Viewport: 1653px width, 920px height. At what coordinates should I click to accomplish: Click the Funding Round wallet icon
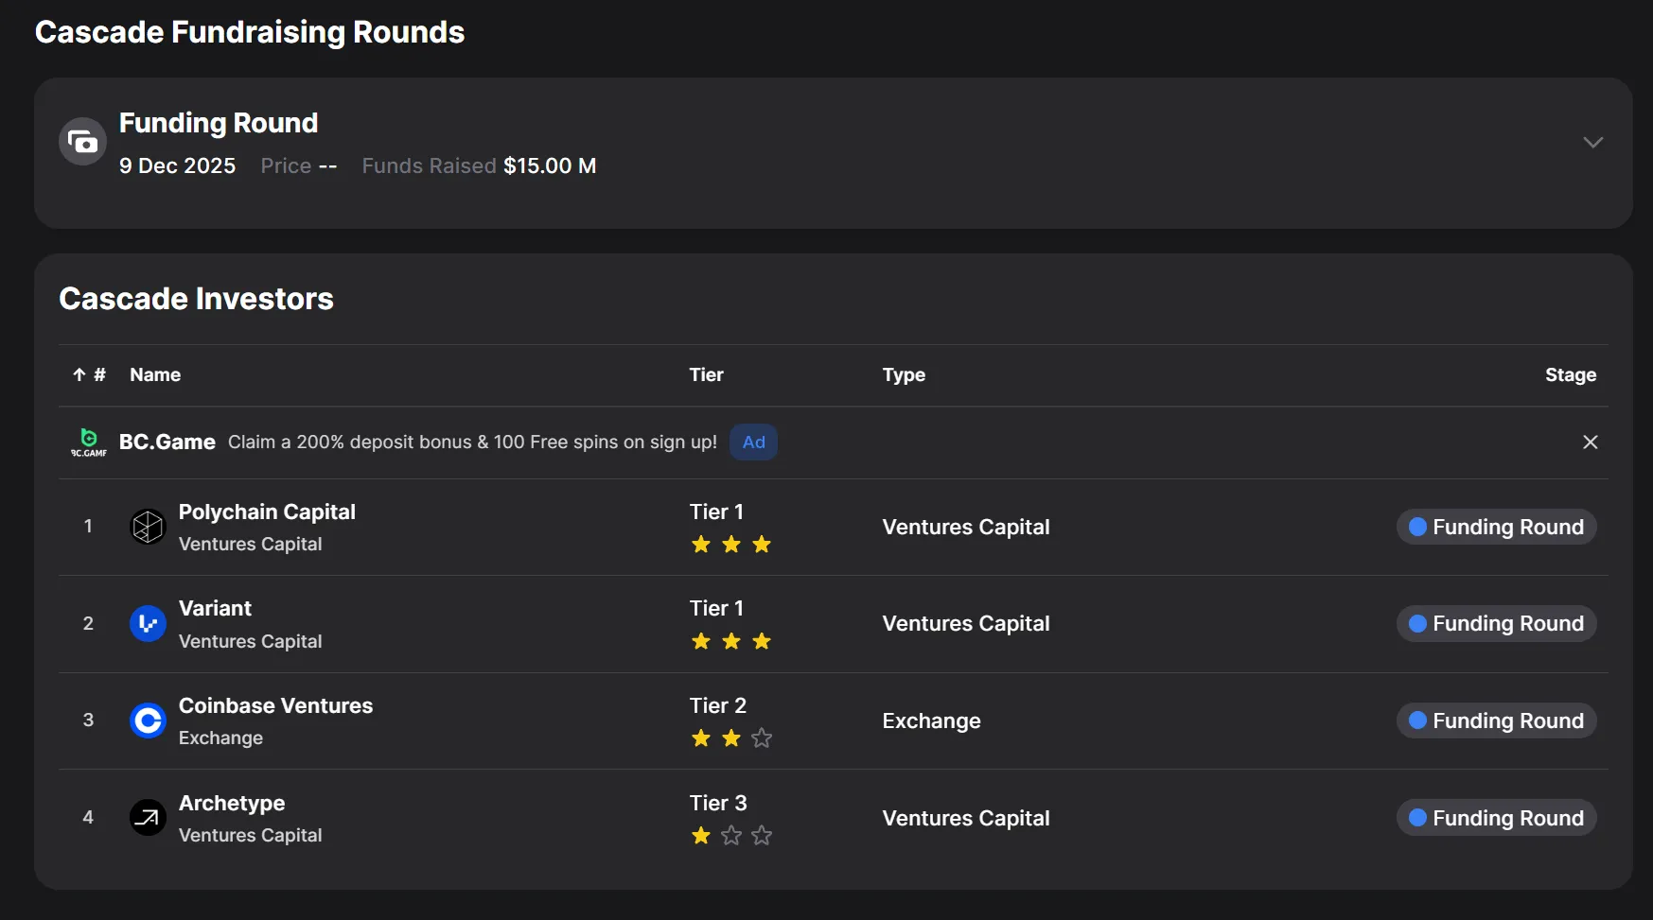83,142
